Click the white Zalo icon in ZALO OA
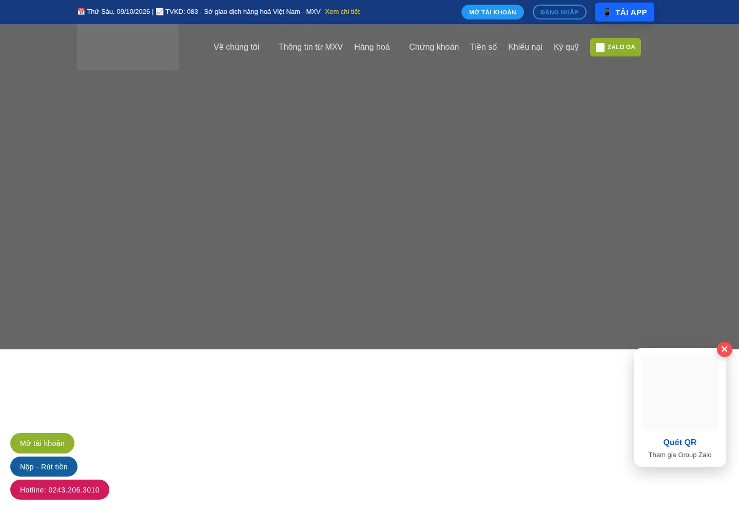 [600, 47]
